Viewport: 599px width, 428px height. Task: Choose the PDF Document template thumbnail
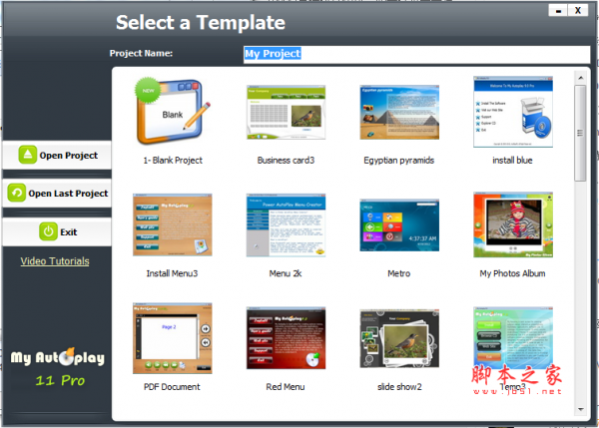173,338
